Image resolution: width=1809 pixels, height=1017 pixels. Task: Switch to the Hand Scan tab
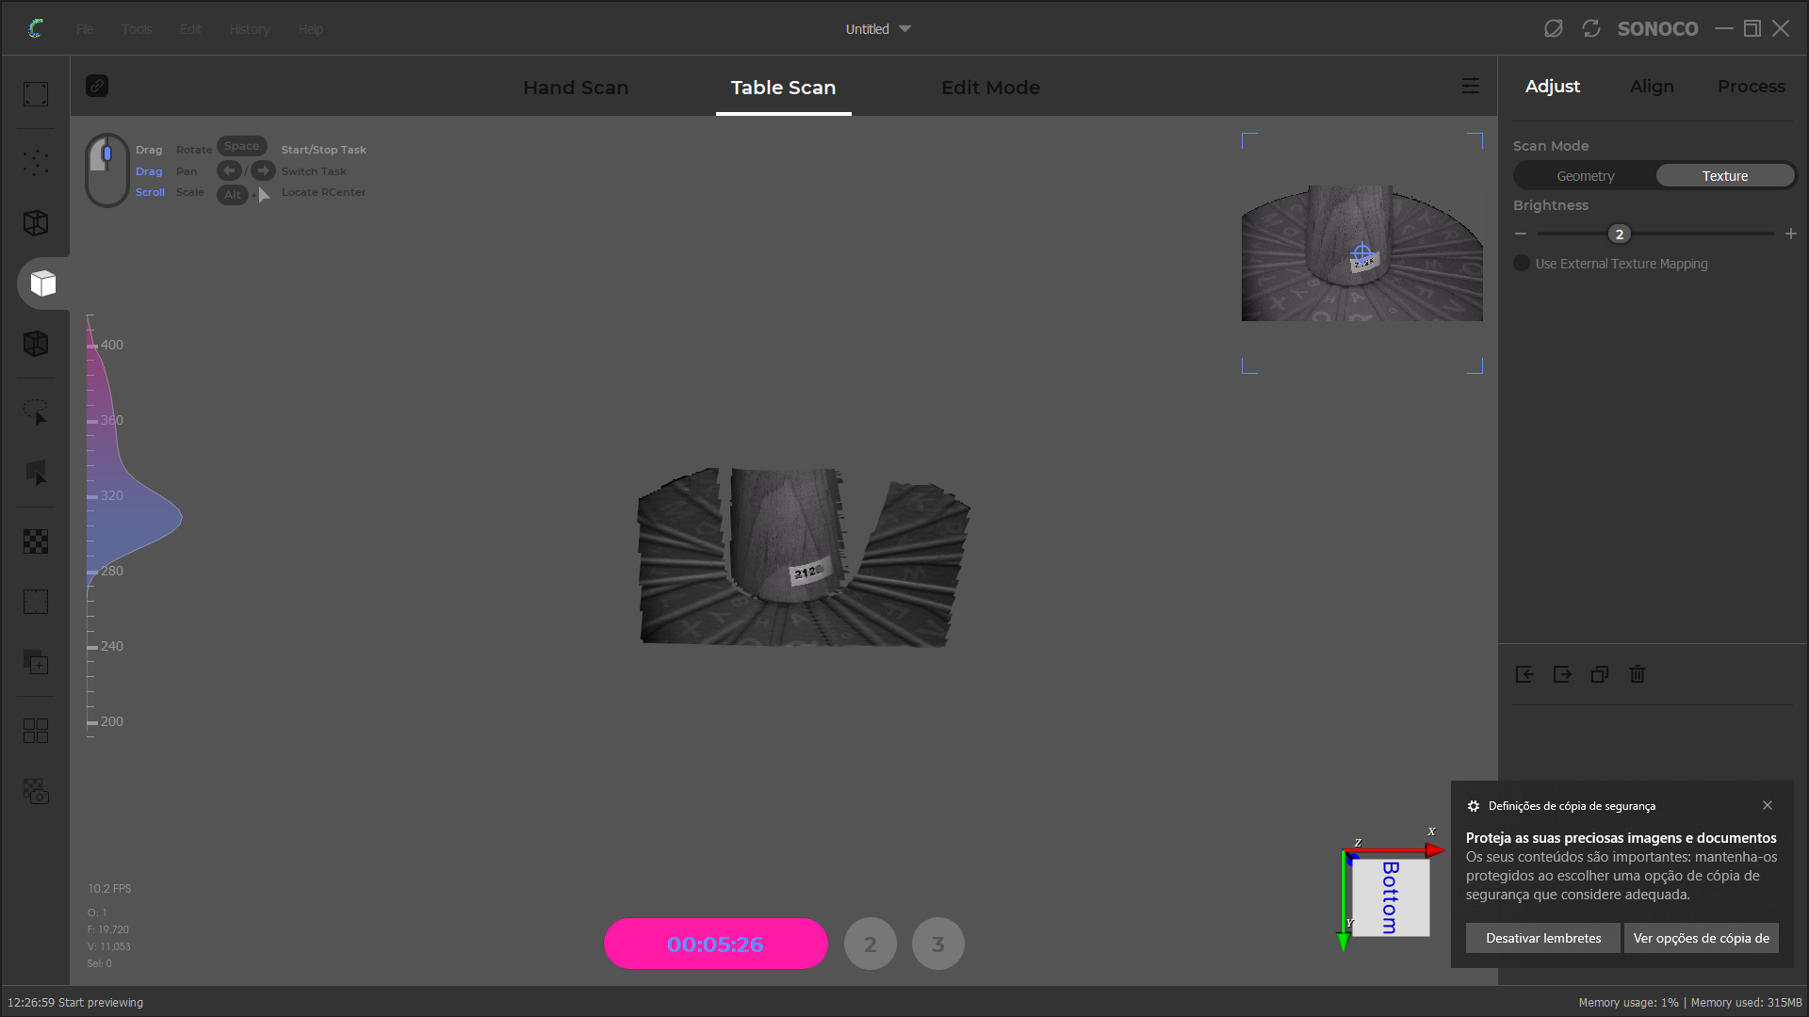576,88
